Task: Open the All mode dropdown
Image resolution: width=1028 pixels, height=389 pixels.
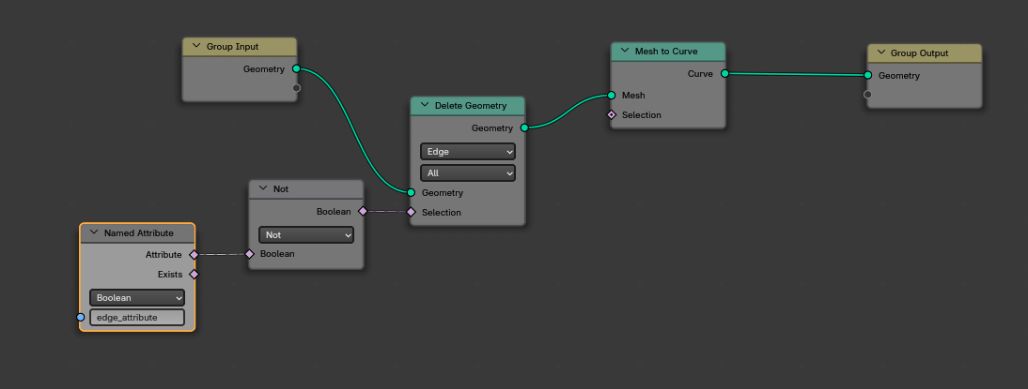Action: pyautogui.click(x=467, y=173)
